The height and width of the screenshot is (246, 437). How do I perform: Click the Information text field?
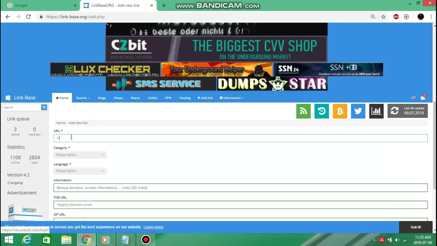click(240, 188)
